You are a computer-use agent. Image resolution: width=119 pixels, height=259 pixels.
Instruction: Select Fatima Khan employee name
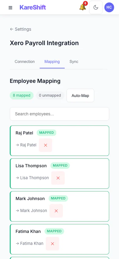pos(28,231)
